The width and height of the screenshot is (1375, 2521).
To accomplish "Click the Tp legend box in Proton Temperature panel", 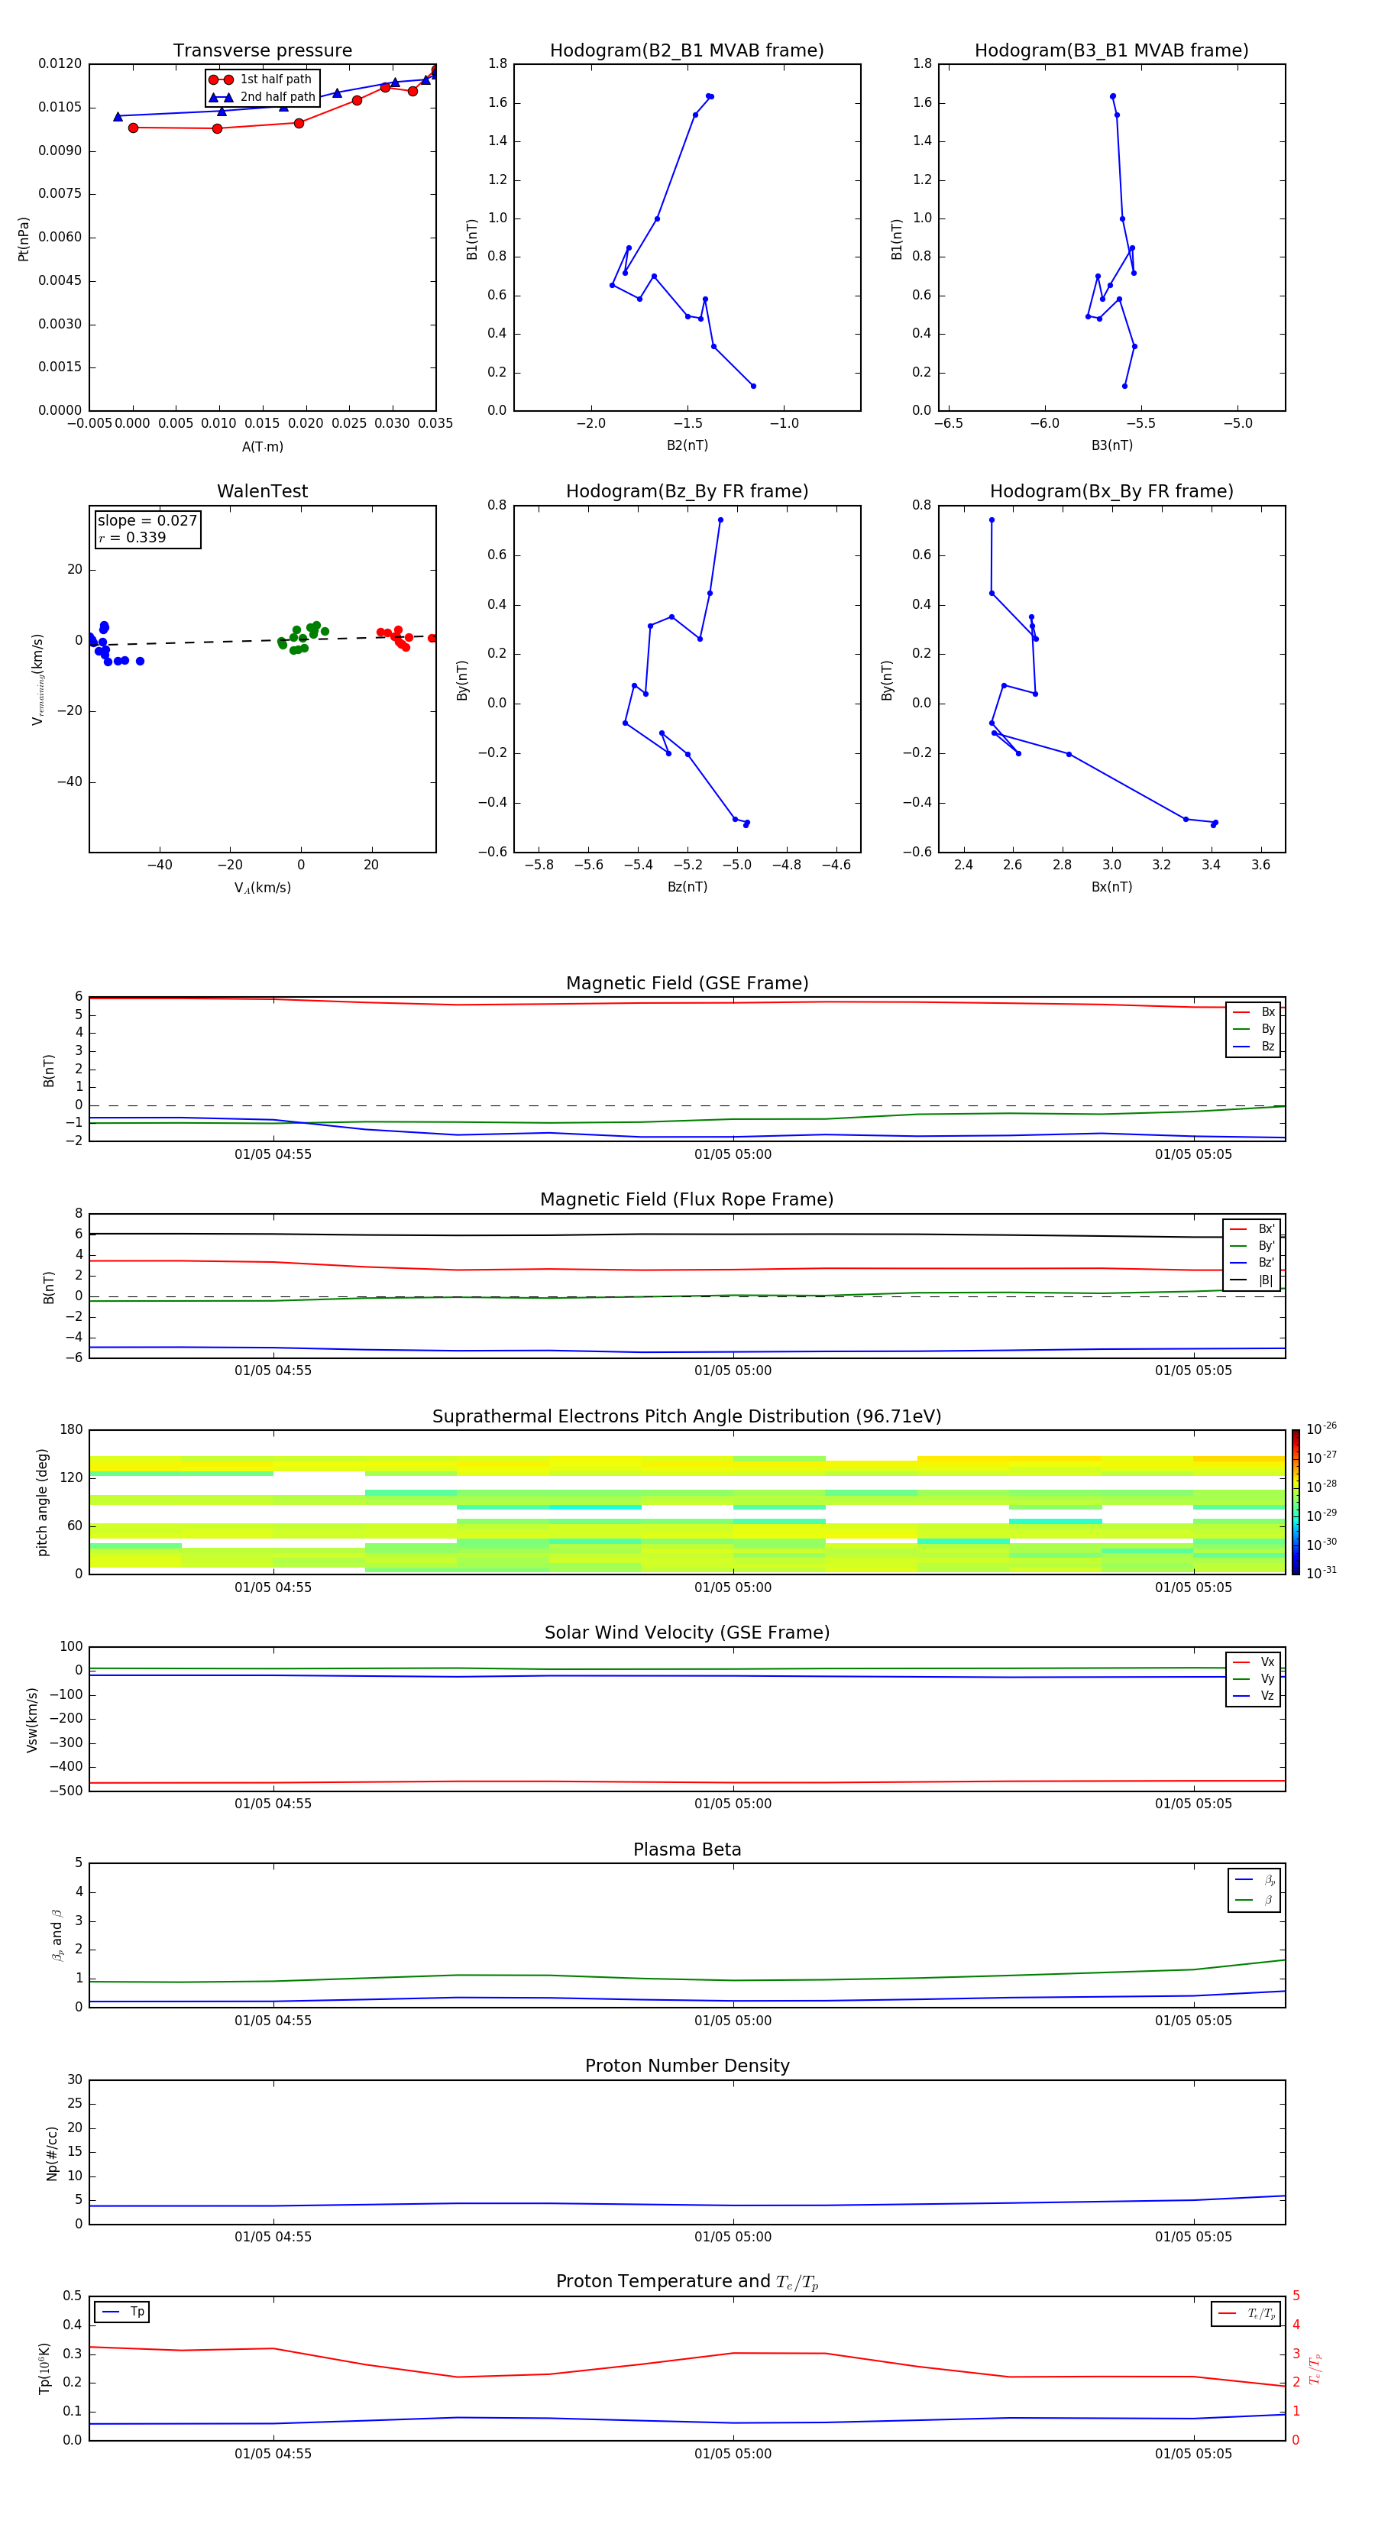I will (x=122, y=2312).
